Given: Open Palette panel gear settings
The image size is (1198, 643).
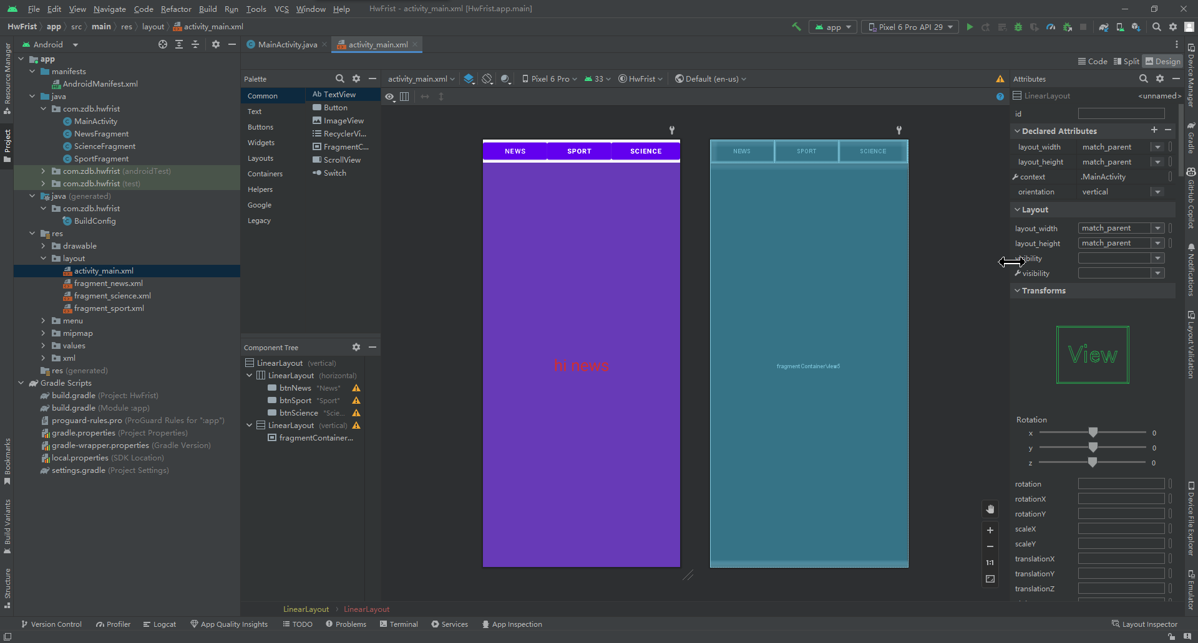Looking at the screenshot, I should [356, 79].
